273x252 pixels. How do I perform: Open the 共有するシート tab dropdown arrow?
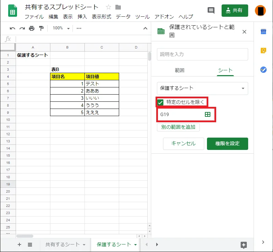pos(84,245)
